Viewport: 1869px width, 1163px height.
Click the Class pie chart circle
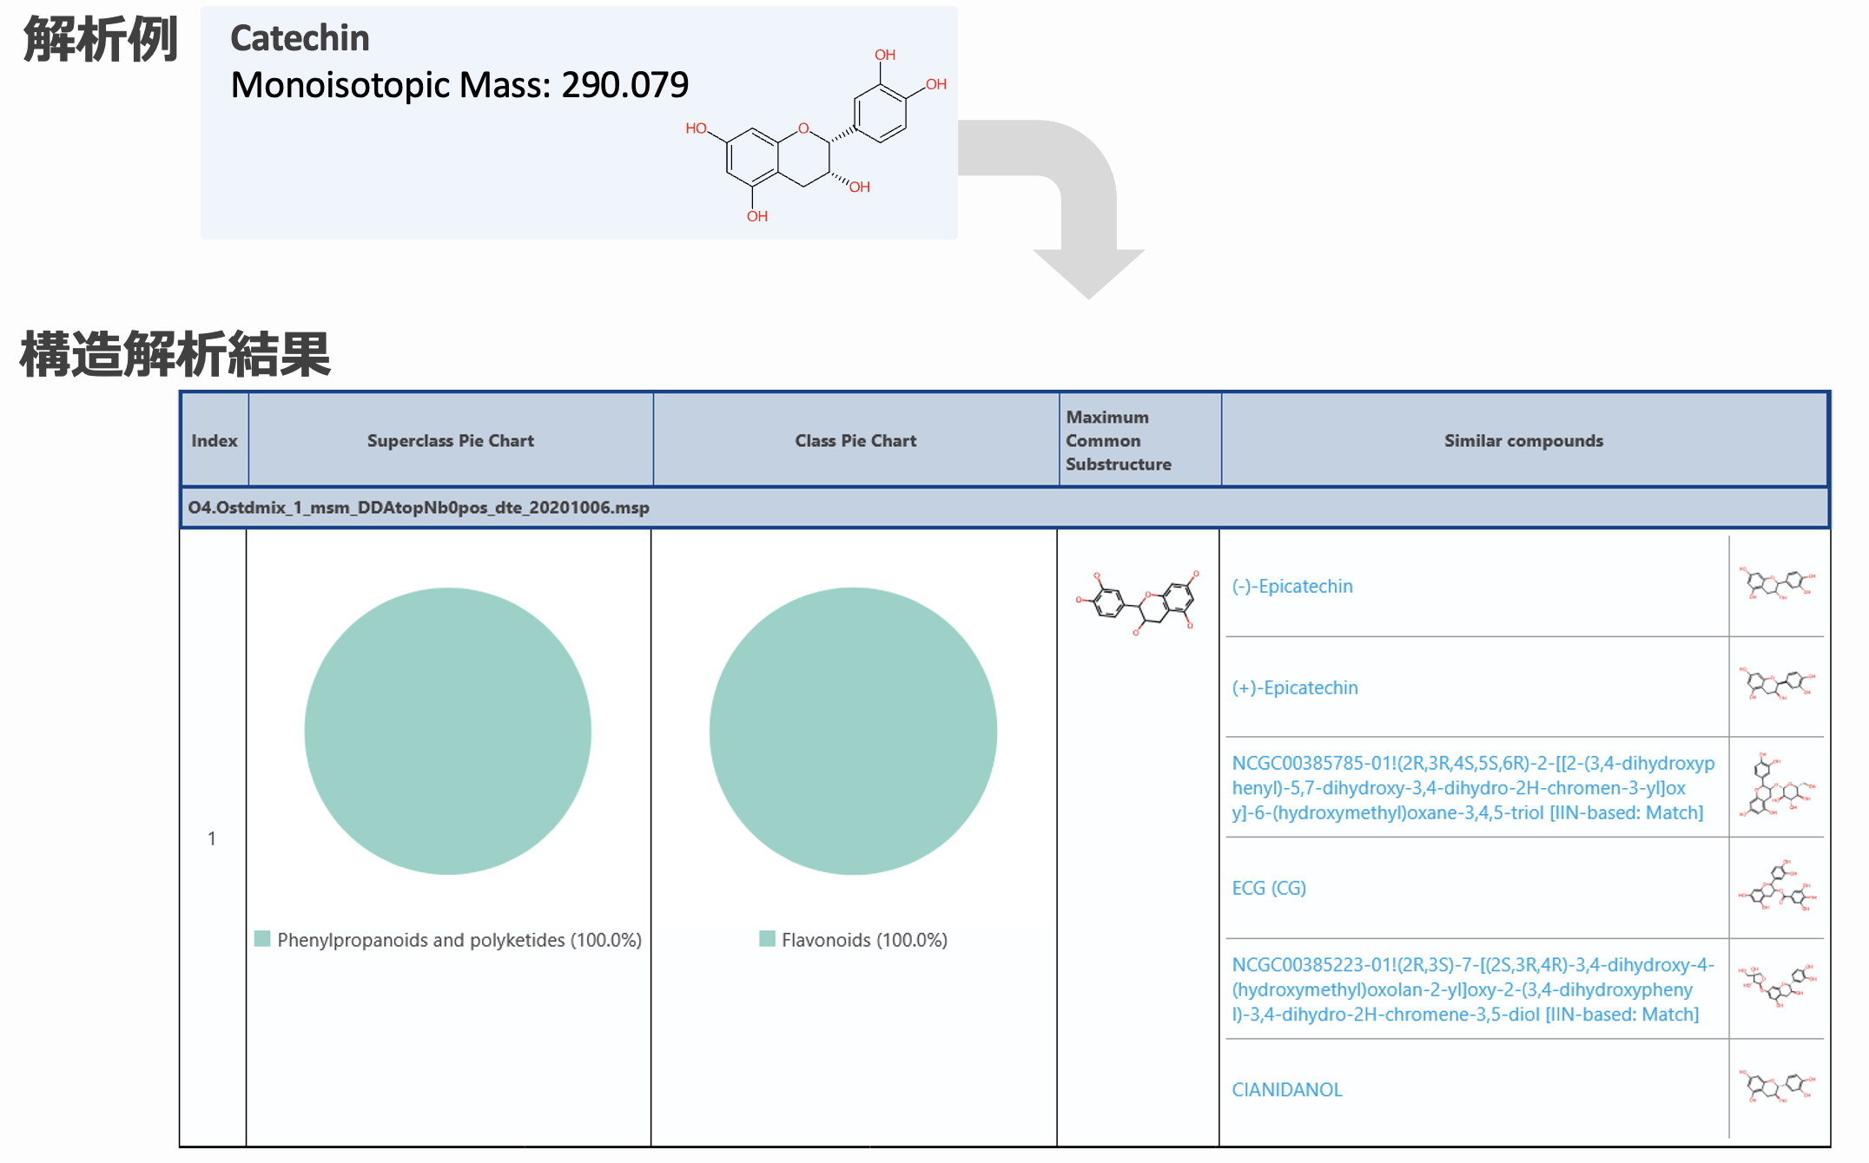click(853, 731)
